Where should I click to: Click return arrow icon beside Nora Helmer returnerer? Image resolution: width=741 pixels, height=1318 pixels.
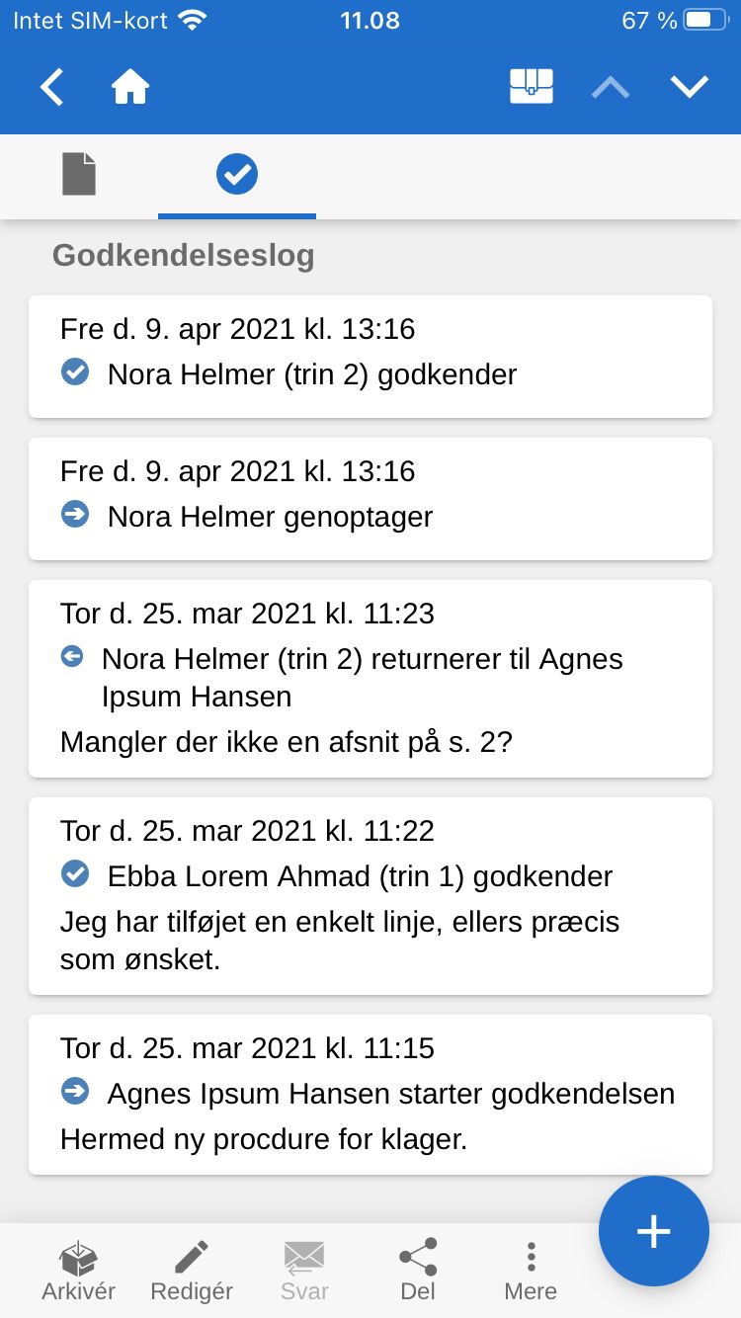point(72,656)
